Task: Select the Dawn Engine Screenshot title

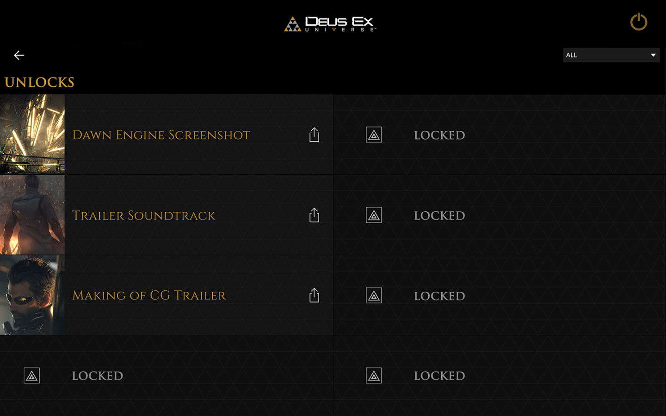Action: pyautogui.click(x=161, y=135)
